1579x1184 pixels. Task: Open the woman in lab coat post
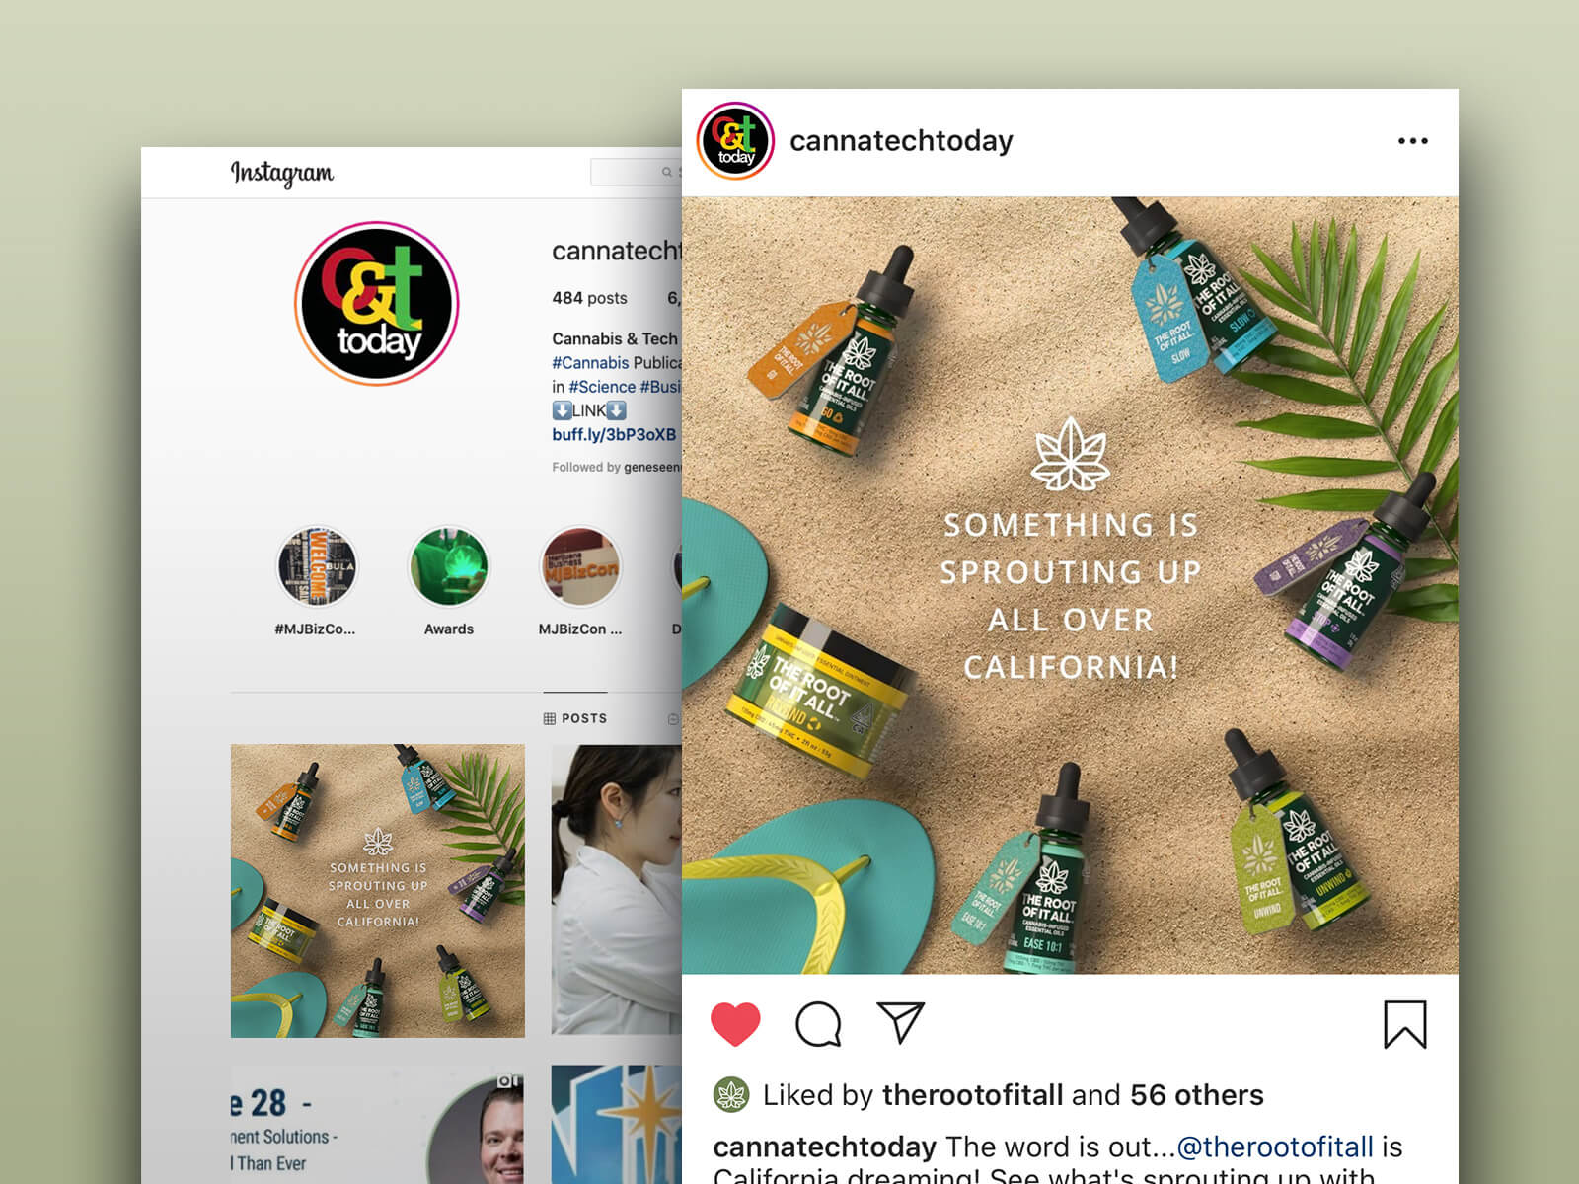617,890
